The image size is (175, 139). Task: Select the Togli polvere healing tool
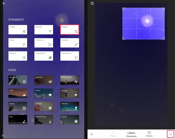click(44, 56)
